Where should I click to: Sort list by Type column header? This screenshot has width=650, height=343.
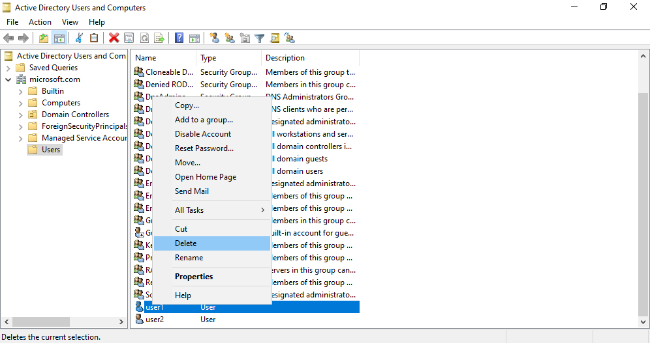coord(229,58)
